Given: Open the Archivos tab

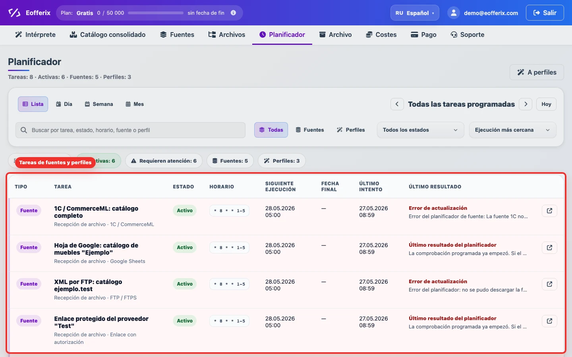Looking at the screenshot, I should [227, 35].
